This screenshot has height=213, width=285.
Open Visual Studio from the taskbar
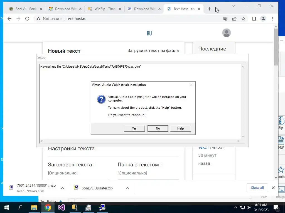[62, 207]
